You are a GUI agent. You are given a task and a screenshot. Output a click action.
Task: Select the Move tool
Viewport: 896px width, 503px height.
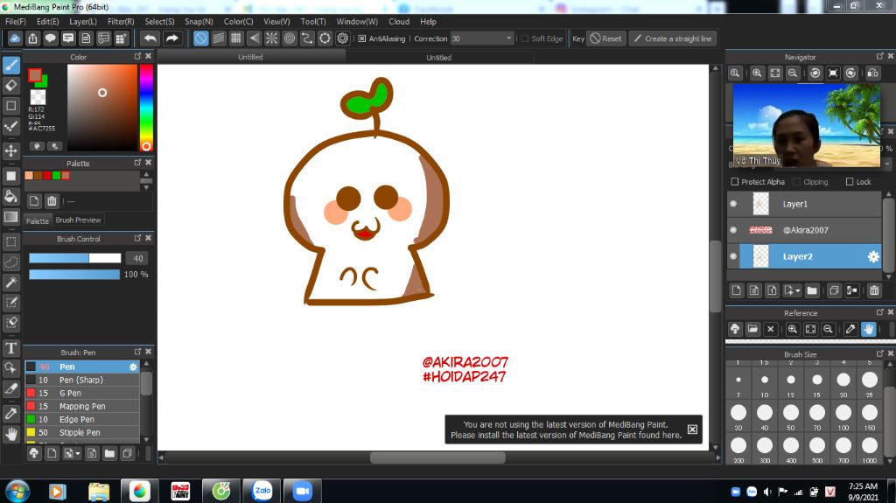[x=10, y=150]
